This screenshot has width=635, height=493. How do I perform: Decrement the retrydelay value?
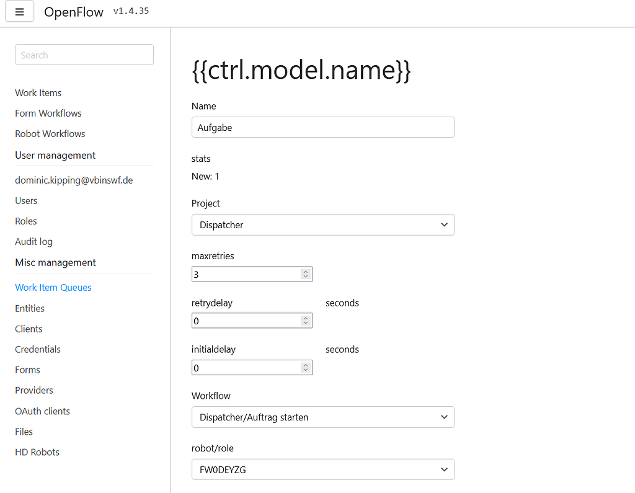pyautogui.click(x=305, y=323)
